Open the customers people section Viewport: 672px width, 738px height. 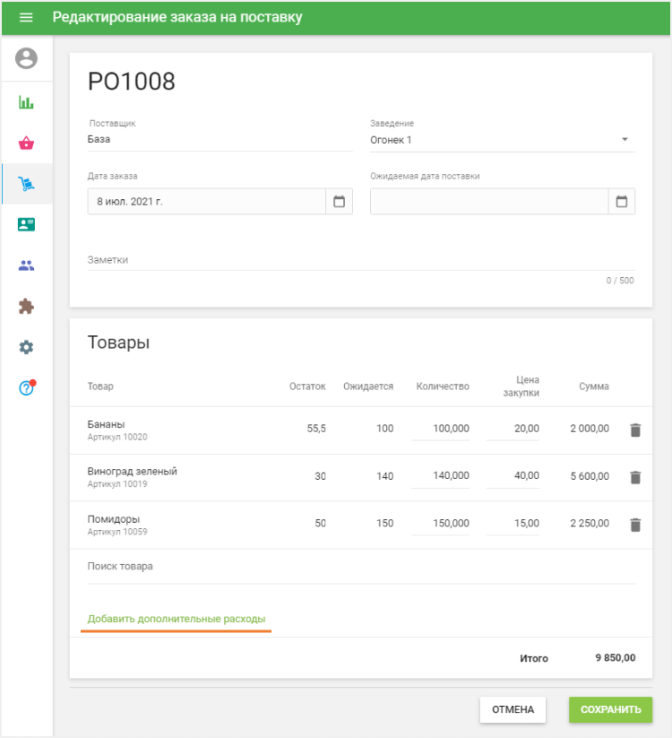pos(27,265)
